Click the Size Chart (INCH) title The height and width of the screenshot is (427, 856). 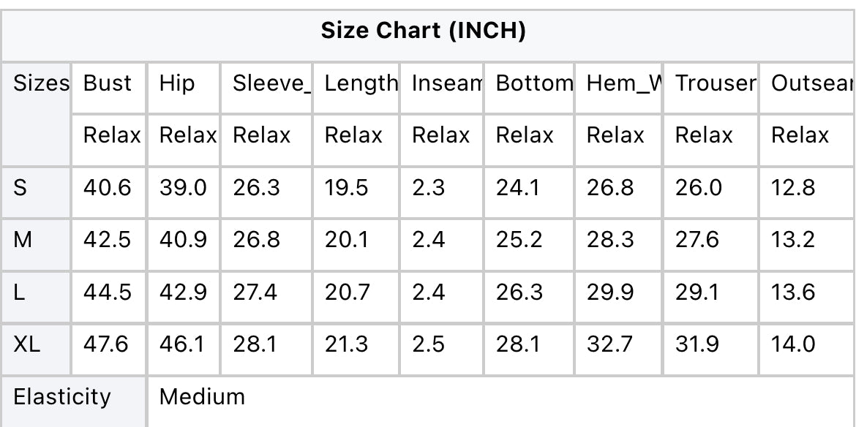pos(423,31)
